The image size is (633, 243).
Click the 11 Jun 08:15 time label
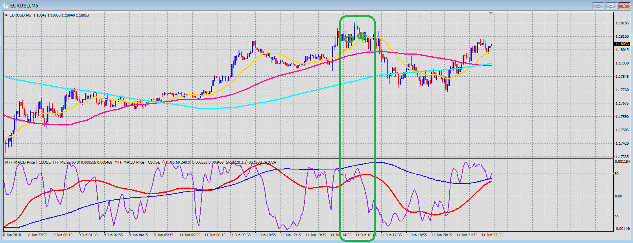pos(215,235)
